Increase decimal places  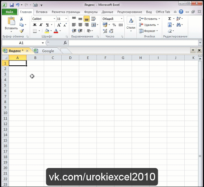point(105,31)
